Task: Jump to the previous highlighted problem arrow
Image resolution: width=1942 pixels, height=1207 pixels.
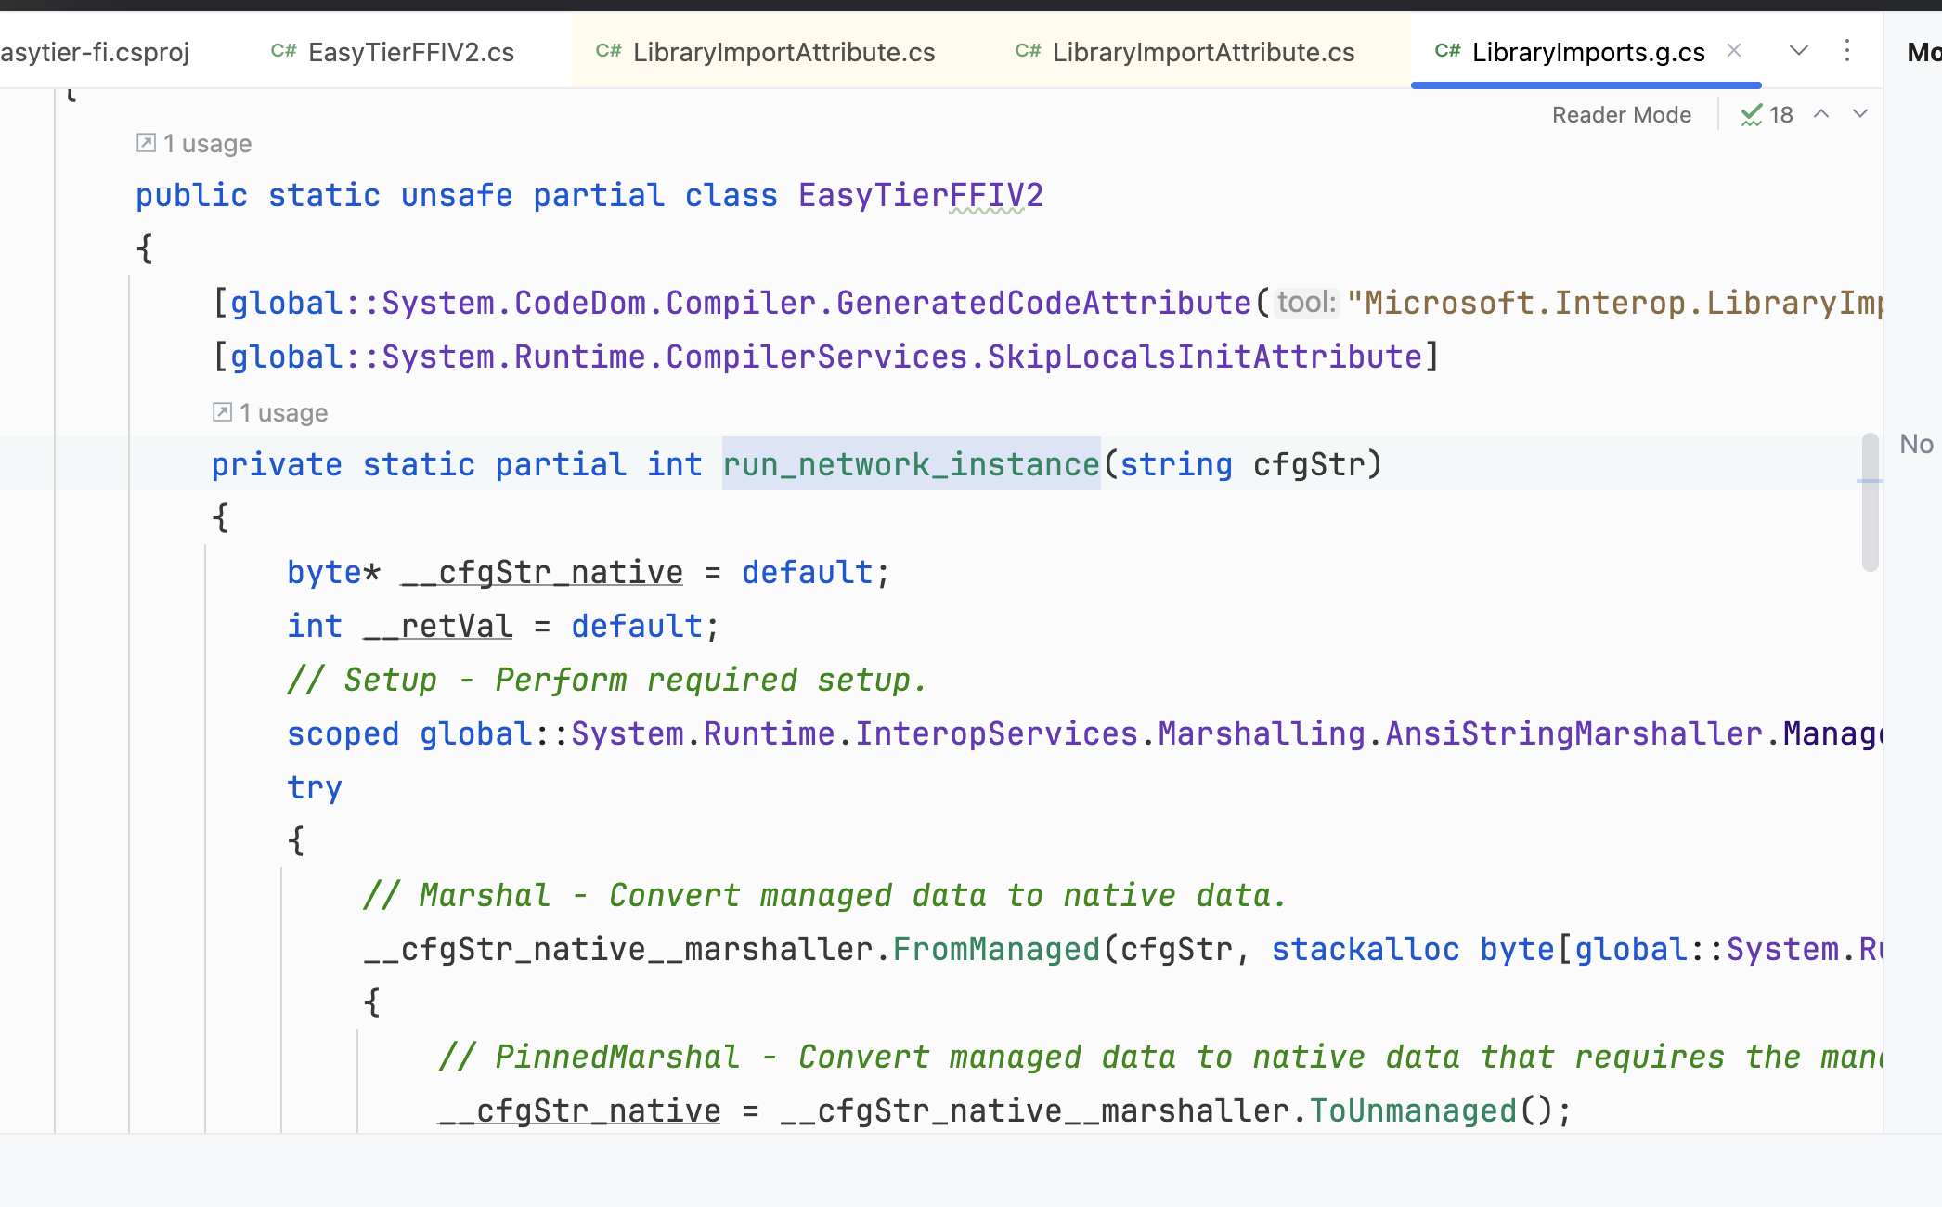Action: (1821, 114)
